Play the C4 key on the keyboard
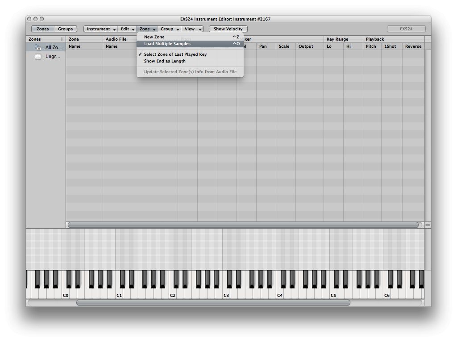This screenshot has width=457, height=342. click(280, 294)
